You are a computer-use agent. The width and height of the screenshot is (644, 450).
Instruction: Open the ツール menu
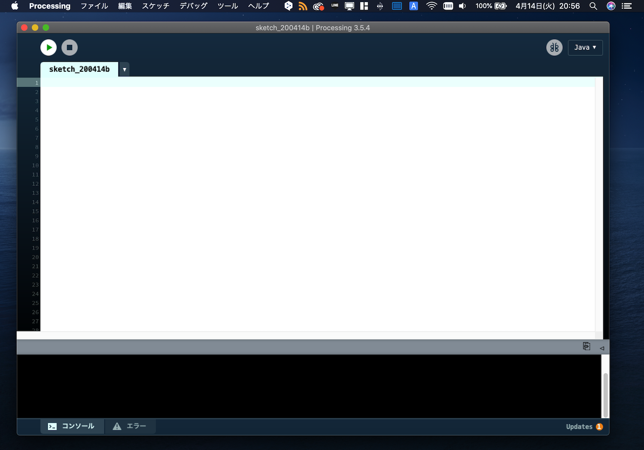228,6
